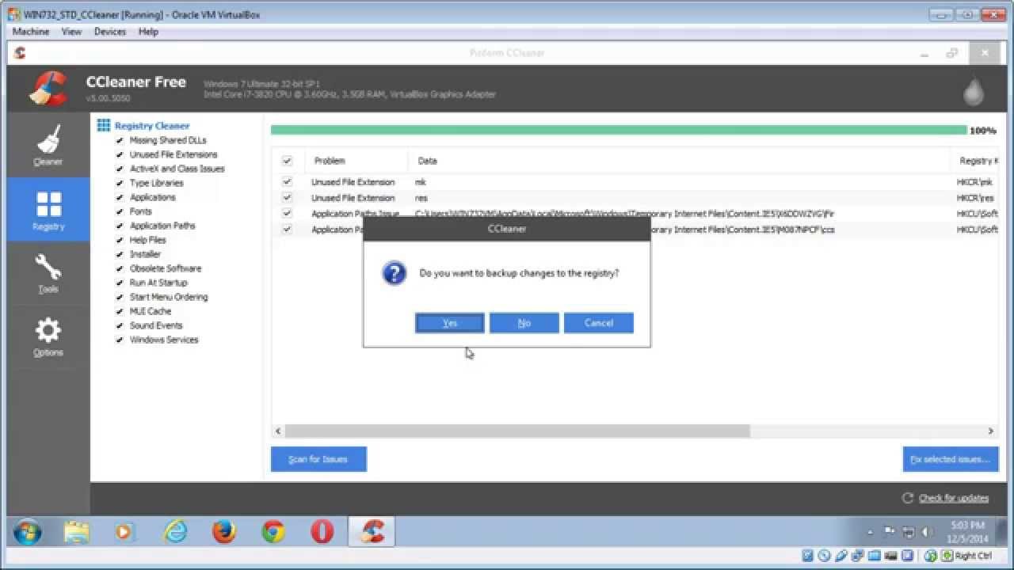Select the Registry Cleaner heading text
The image size is (1014, 570).
152,126
